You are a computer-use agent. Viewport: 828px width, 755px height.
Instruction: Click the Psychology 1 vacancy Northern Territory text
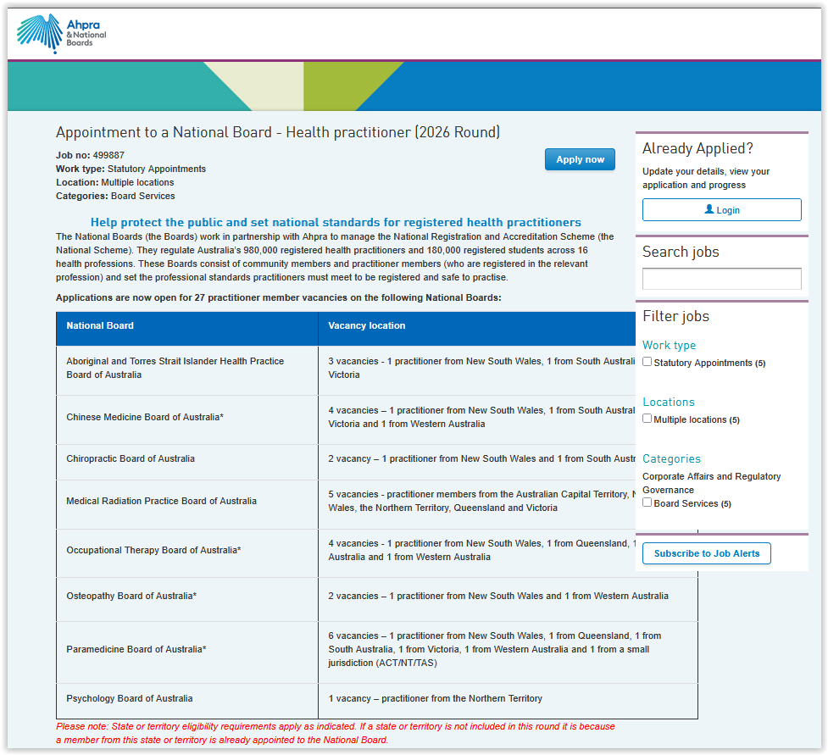point(435,698)
